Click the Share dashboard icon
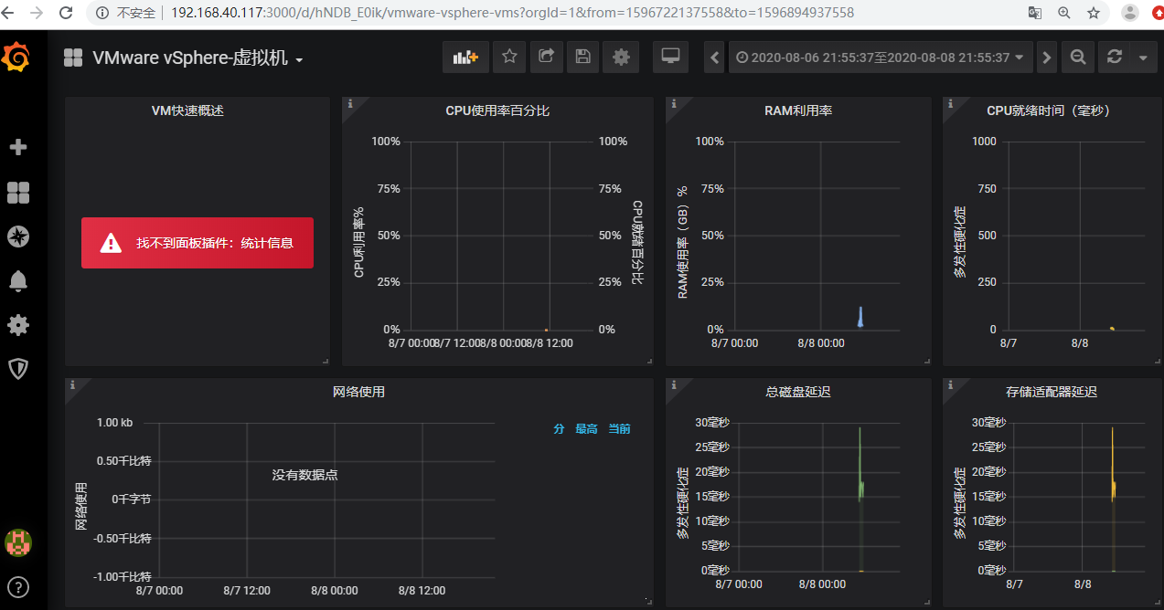 click(546, 57)
